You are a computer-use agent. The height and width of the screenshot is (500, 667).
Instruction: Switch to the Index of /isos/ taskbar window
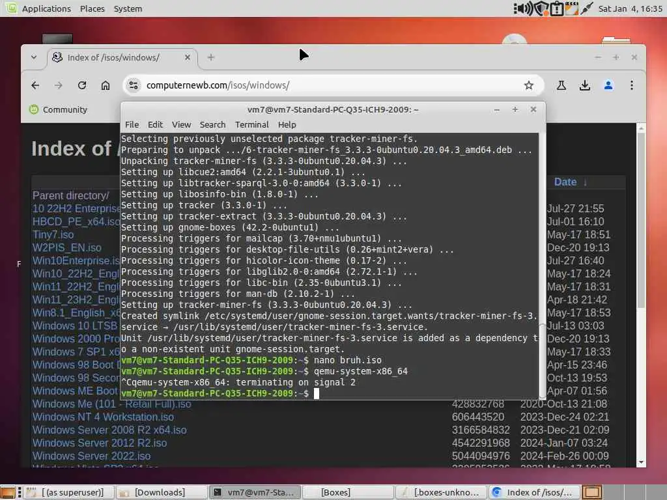tap(533, 492)
